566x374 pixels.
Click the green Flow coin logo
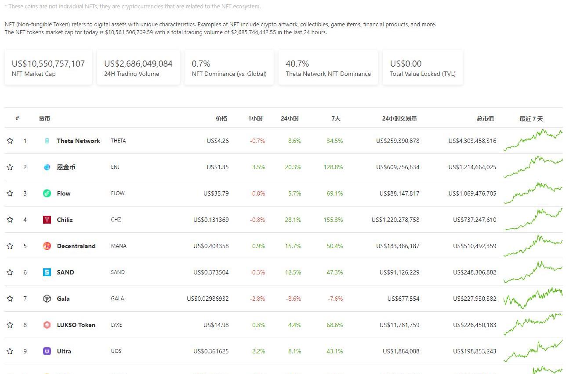47,193
